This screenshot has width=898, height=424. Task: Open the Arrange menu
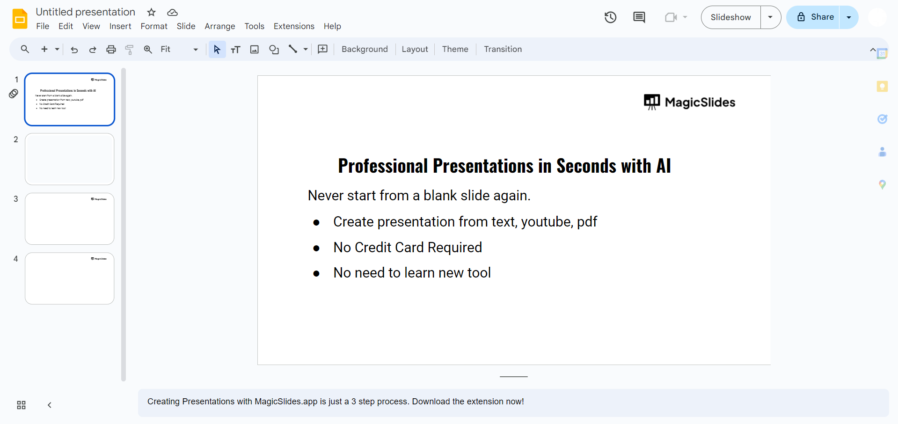click(219, 26)
